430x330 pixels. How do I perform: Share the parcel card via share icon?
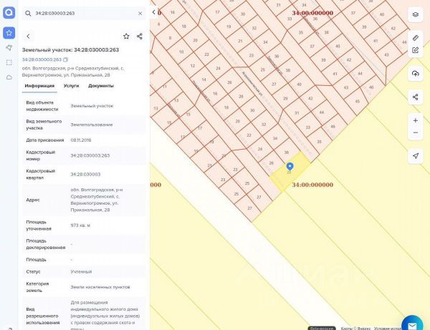(140, 36)
